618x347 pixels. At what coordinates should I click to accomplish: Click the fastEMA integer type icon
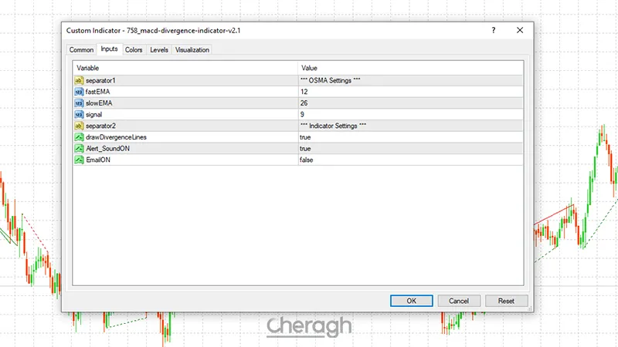(x=79, y=91)
